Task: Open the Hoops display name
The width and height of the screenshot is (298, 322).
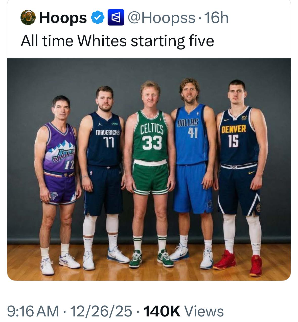Action: pyautogui.click(x=63, y=18)
